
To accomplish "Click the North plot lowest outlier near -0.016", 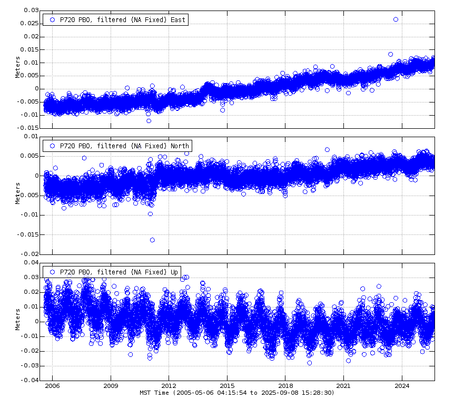I will tap(152, 240).
